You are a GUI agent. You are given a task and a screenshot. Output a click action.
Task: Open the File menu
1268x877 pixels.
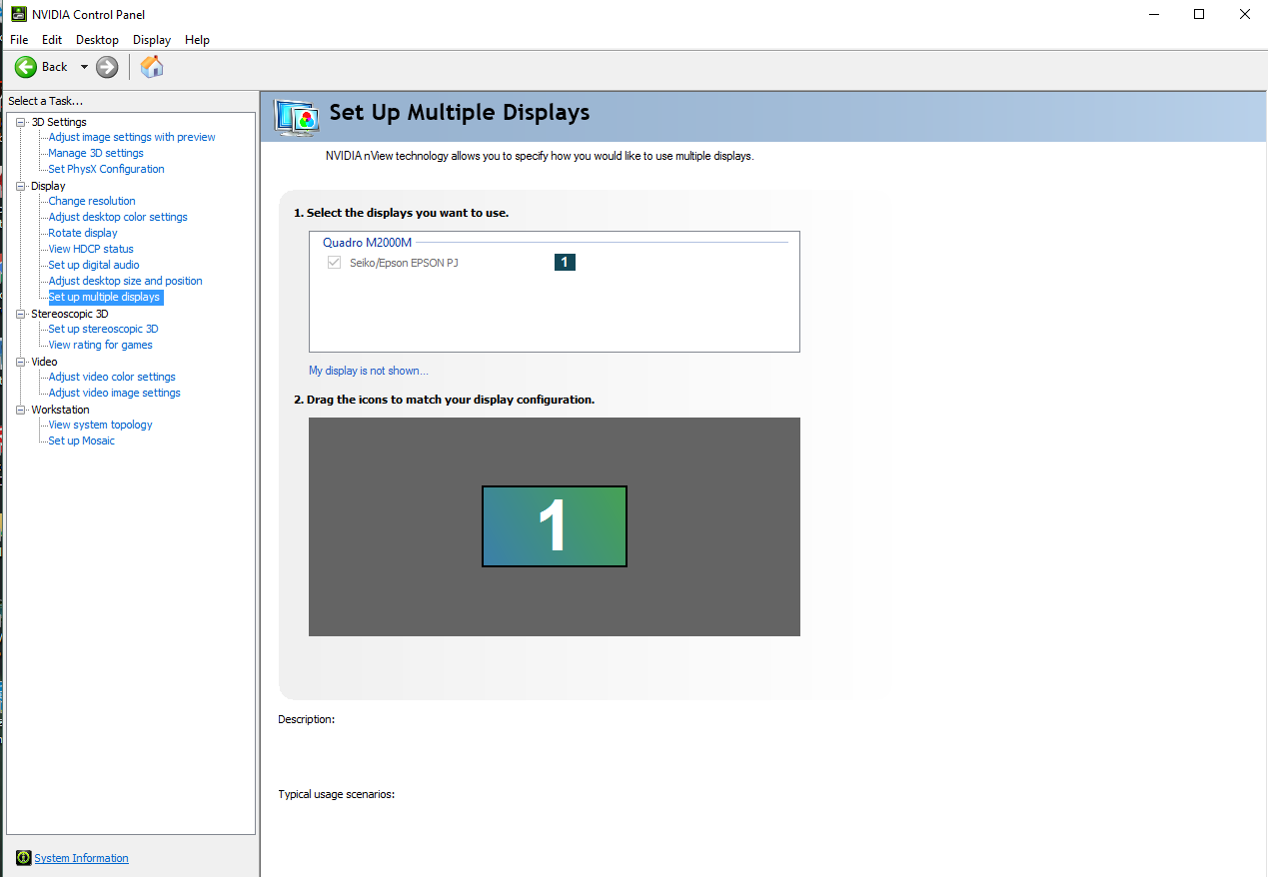click(19, 40)
